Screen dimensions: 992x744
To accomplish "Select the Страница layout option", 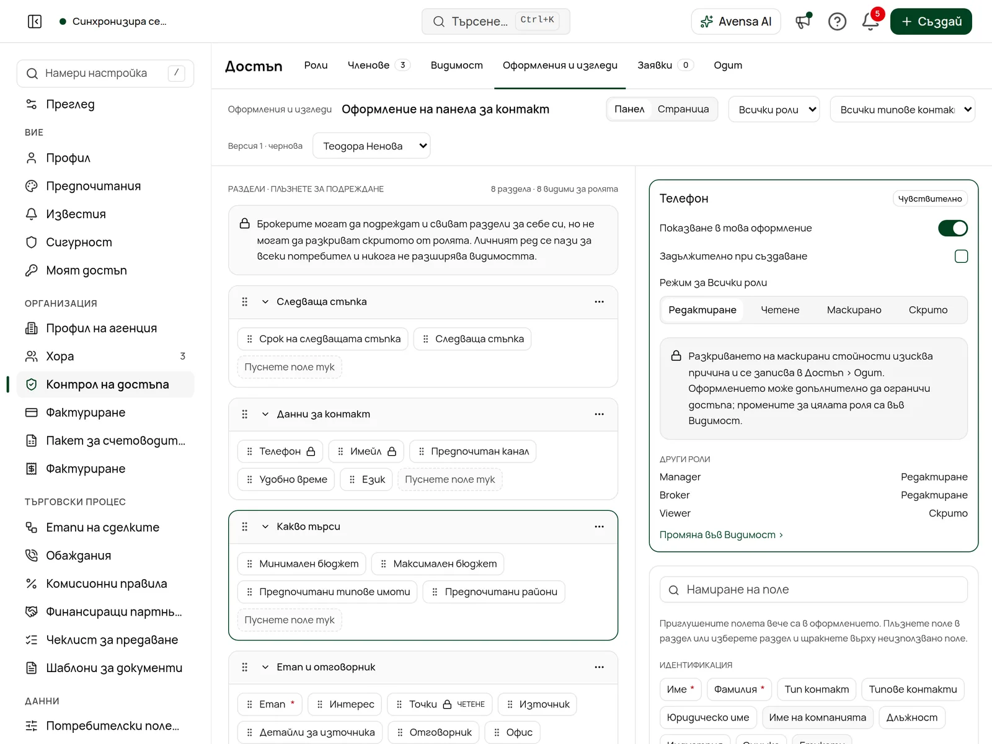I will click(683, 109).
